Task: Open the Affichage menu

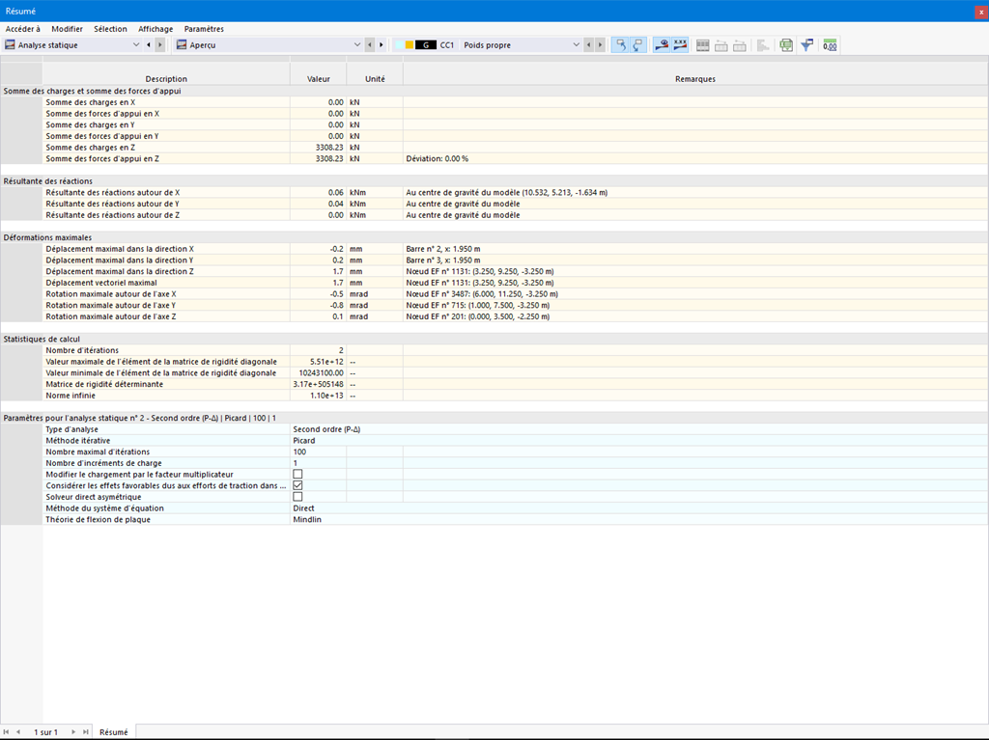Action: coord(155,29)
